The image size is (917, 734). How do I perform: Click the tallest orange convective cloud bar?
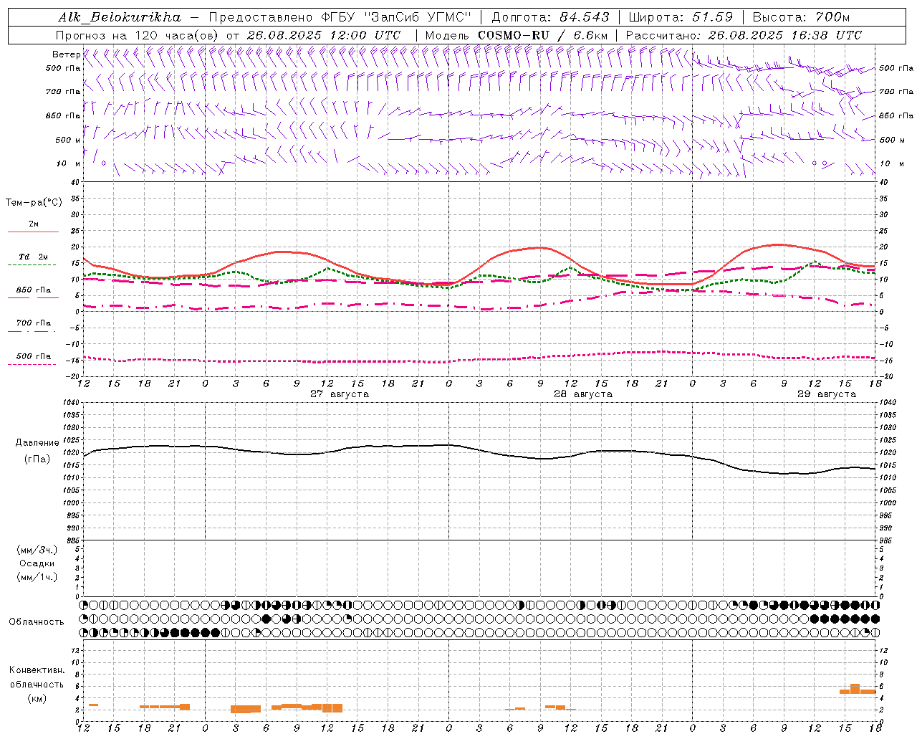tap(855, 689)
